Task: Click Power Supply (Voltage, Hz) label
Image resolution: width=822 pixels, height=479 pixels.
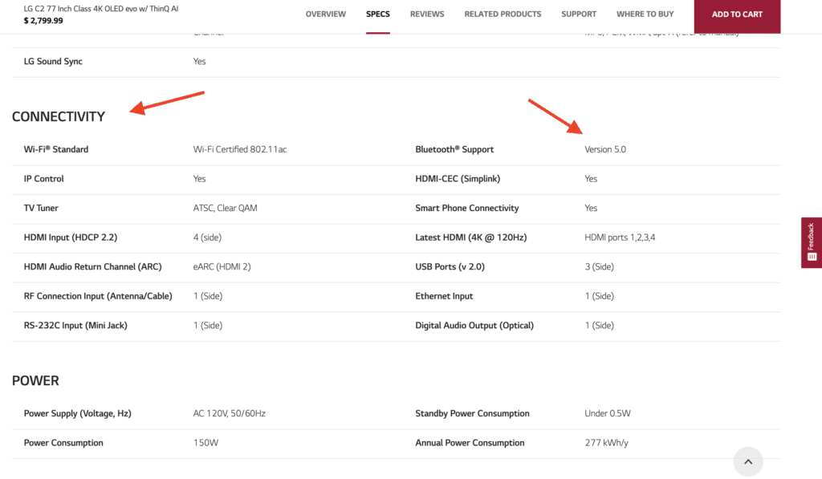Action: click(x=78, y=413)
